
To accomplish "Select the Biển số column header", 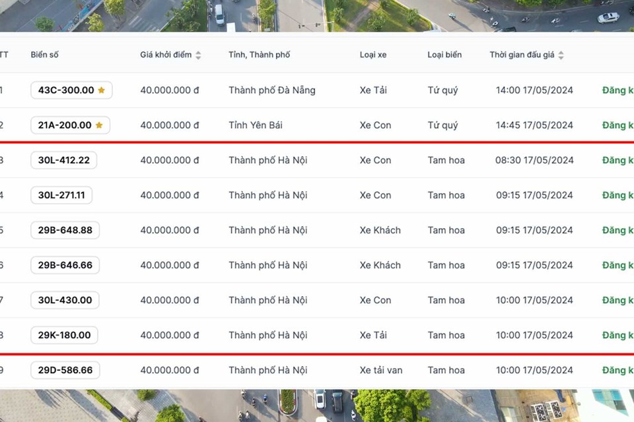I will 45,55.
